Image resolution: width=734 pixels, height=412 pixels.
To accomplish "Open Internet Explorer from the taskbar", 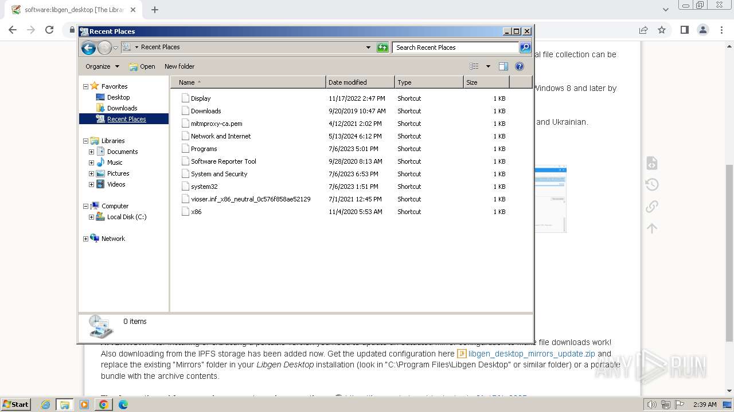I will 45,405.
